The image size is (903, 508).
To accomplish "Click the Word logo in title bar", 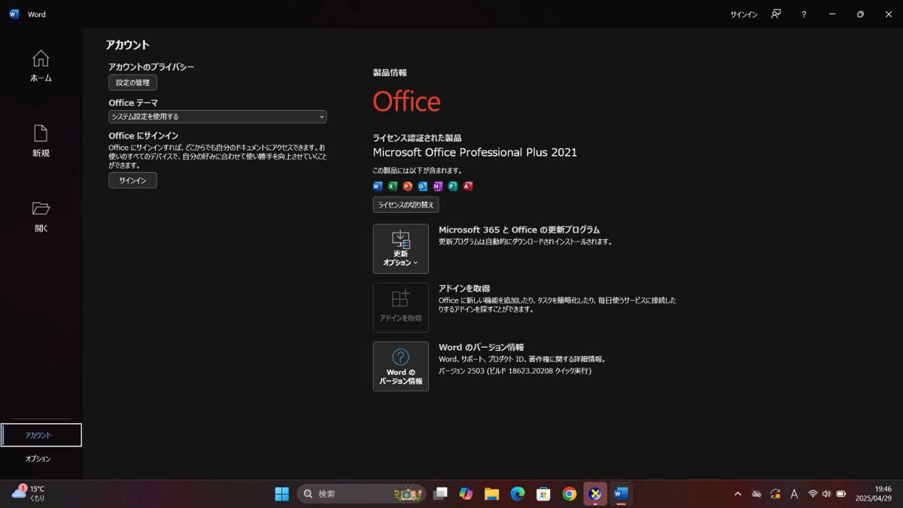I will pyautogui.click(x=14, y=14).
